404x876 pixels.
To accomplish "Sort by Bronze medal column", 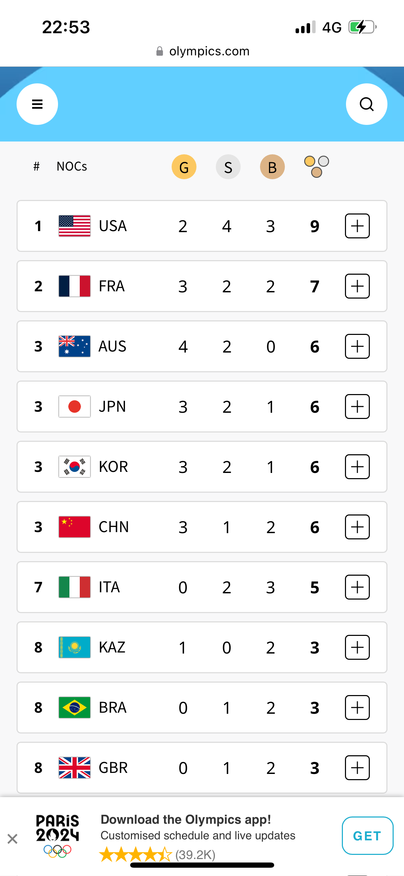I will 272,167.
